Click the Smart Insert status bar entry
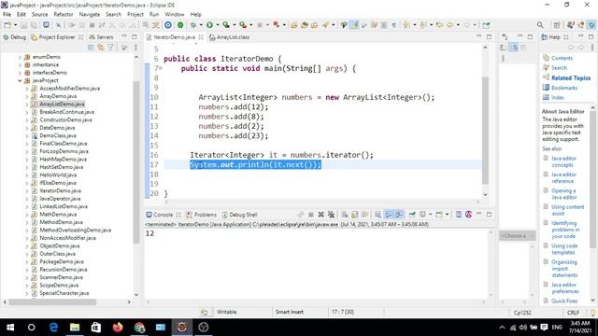 point(289,312)
